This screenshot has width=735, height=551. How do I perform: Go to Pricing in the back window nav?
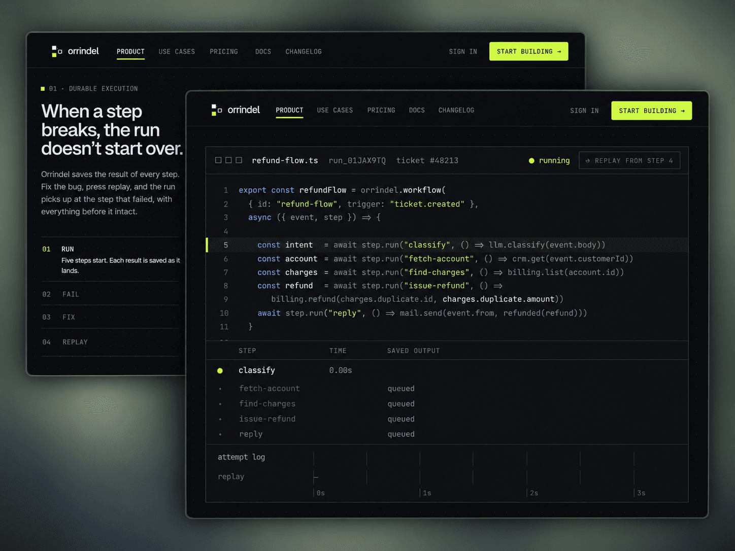(224, 51)
